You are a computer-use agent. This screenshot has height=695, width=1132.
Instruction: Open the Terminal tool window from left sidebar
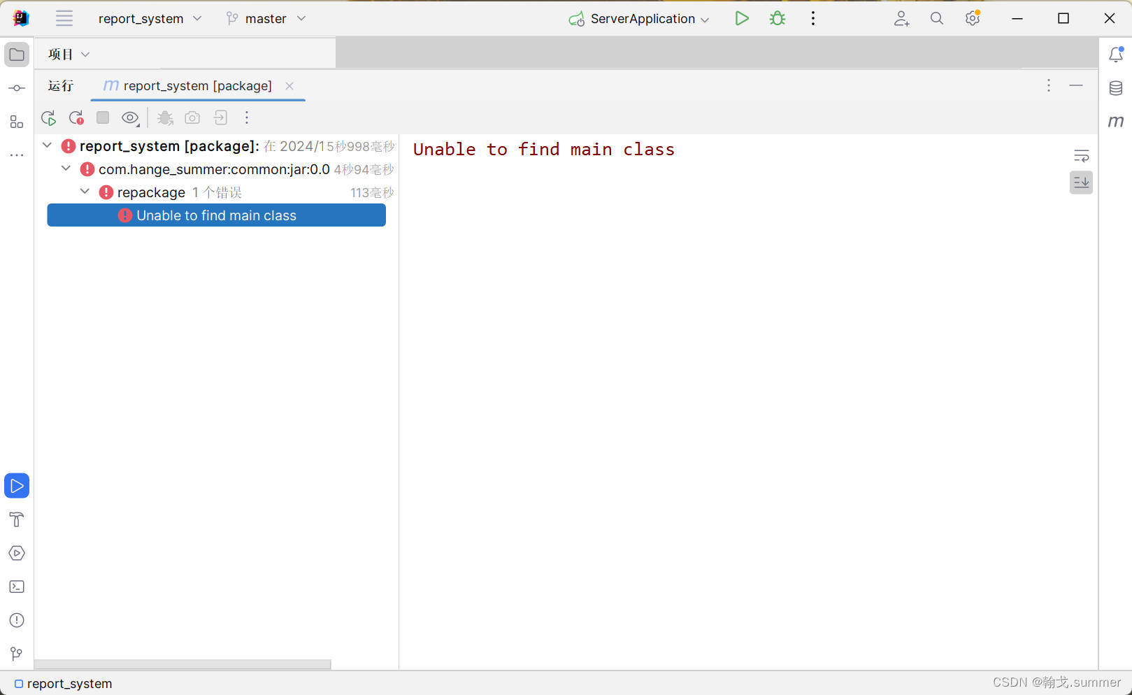16,586
